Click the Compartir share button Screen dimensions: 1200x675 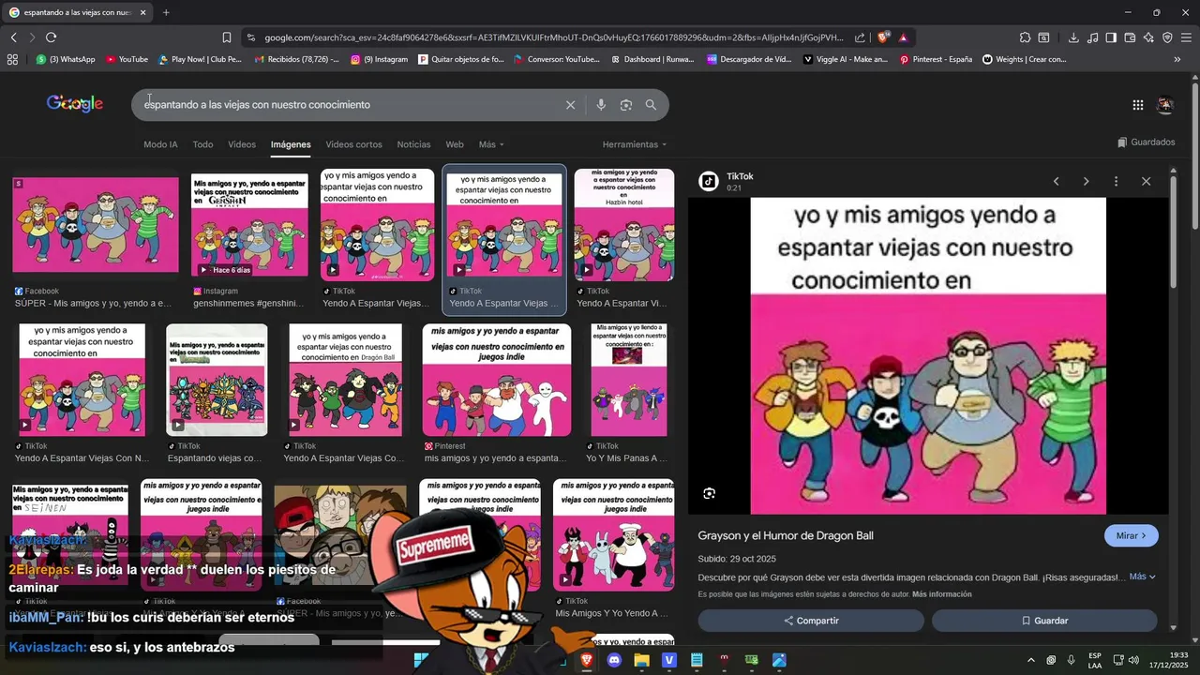[x=811, y=621]
